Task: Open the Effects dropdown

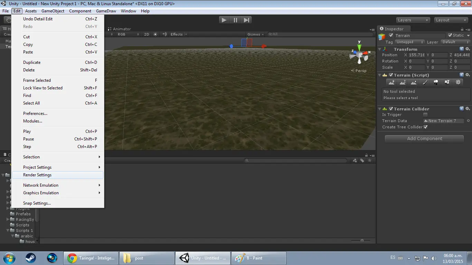Action: click(179, 34)
